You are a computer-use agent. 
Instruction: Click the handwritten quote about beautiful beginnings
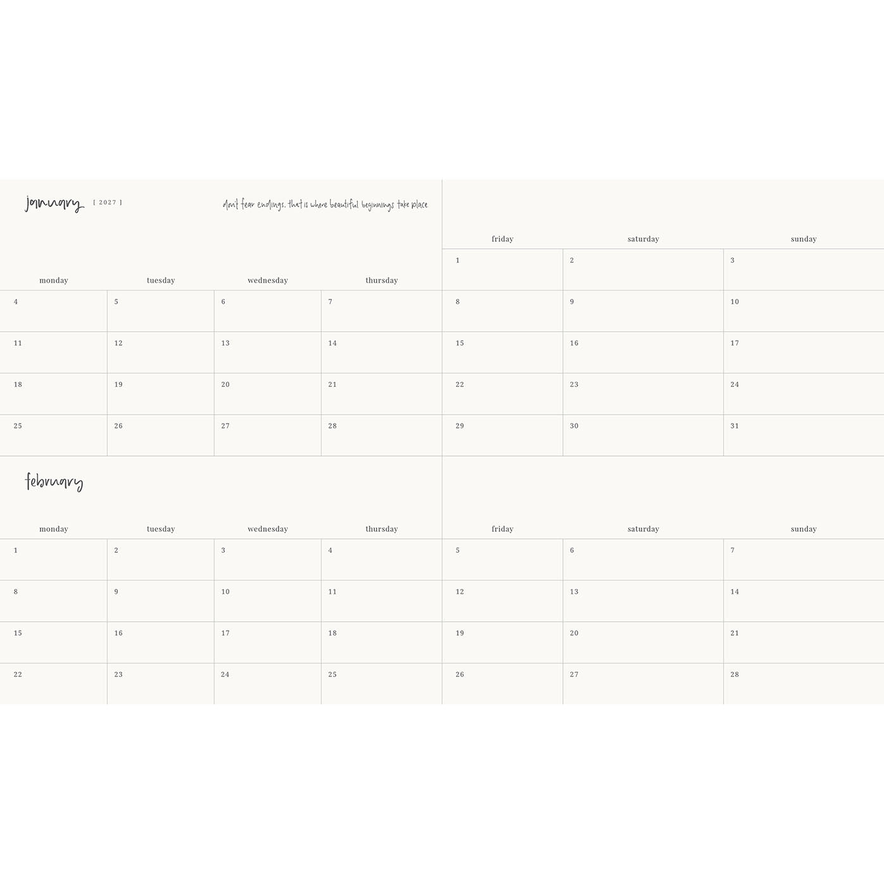[x=325, y=205]
